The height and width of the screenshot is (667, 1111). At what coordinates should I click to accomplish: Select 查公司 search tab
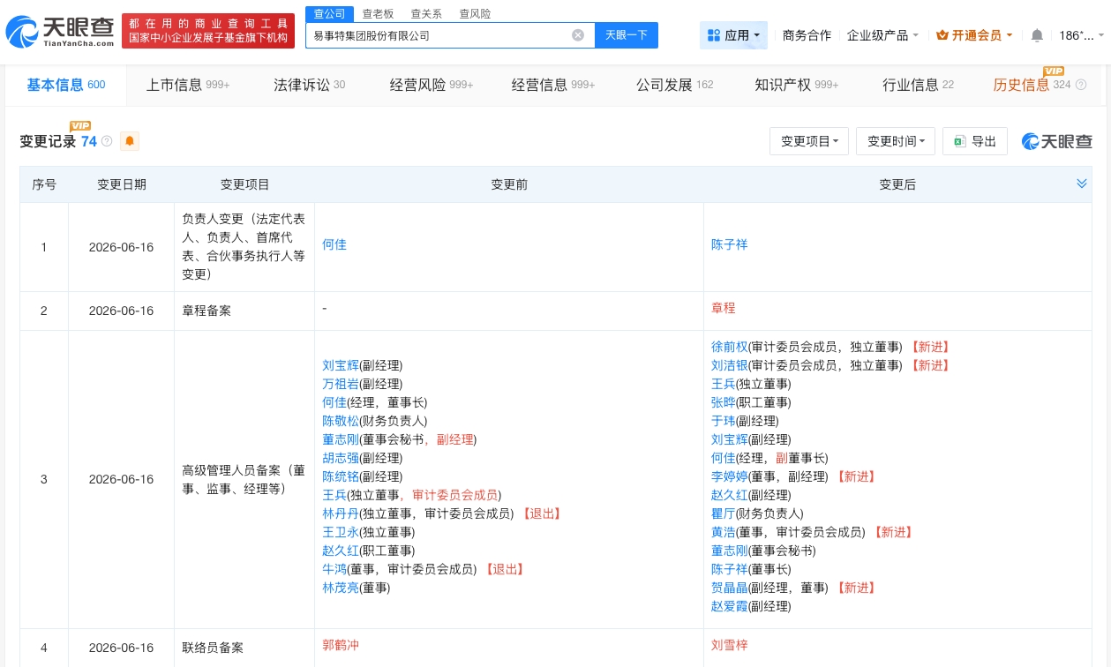(x=330, y=13)
